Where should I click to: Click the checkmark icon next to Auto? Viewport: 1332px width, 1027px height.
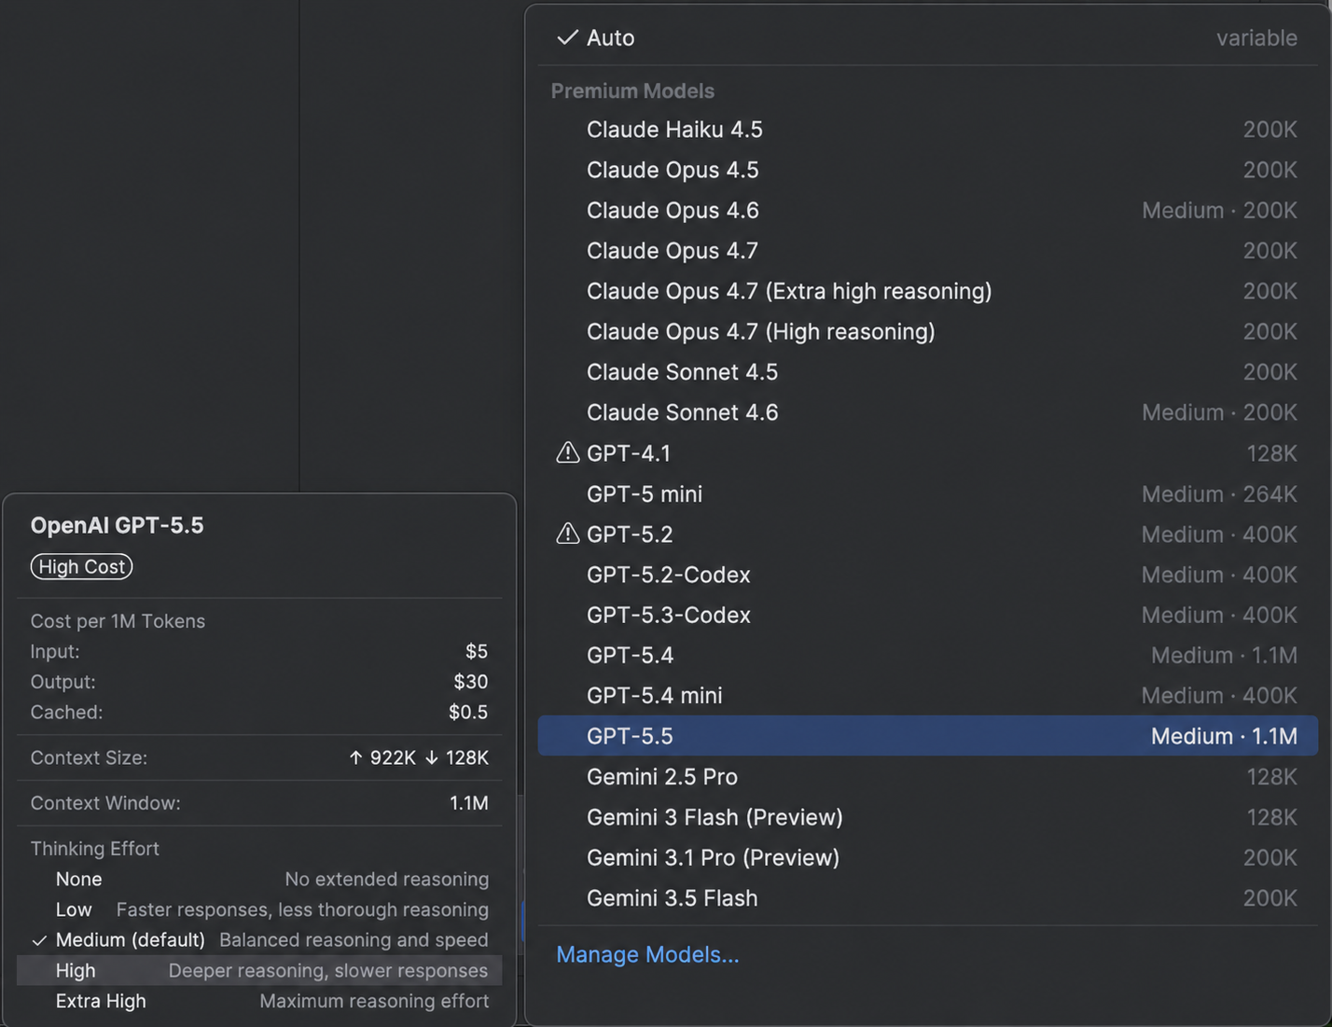point(567,38)
